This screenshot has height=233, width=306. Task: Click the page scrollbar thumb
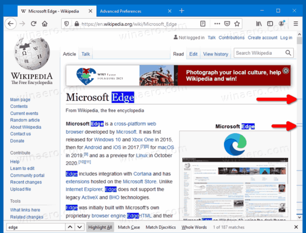pyautogui.click(x=299, y=41)
